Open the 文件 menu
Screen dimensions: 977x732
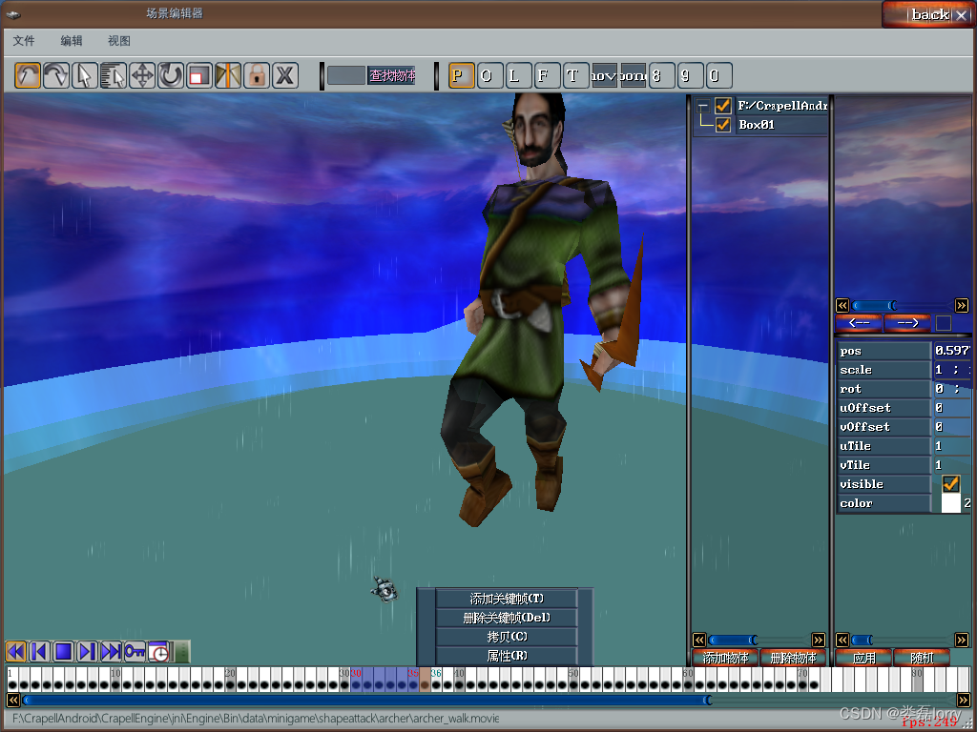24,40
